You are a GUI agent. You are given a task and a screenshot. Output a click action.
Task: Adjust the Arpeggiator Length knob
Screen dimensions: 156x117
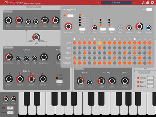pyautogui.click(x=94, y=28)
